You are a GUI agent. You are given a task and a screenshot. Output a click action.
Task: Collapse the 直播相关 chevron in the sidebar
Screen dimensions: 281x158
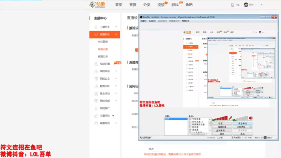116,34
